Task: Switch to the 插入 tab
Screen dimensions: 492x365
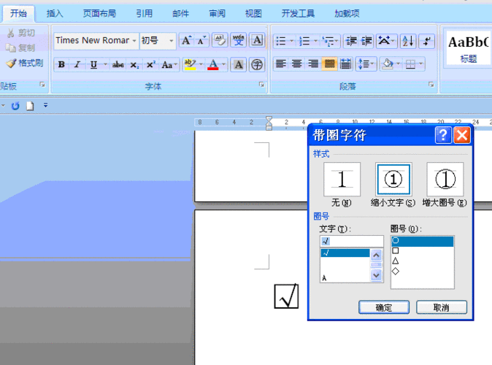Action: (x=55, y=13)
